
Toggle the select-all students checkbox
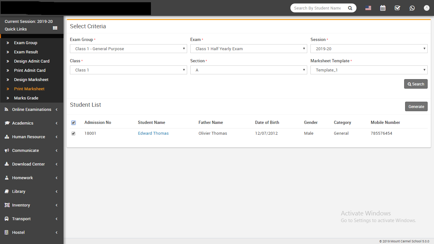coord(73,123)
